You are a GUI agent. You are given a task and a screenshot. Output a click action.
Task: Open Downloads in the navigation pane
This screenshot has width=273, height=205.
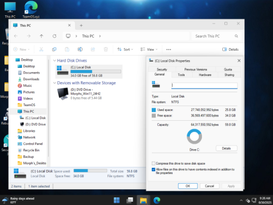pos(31,79)
